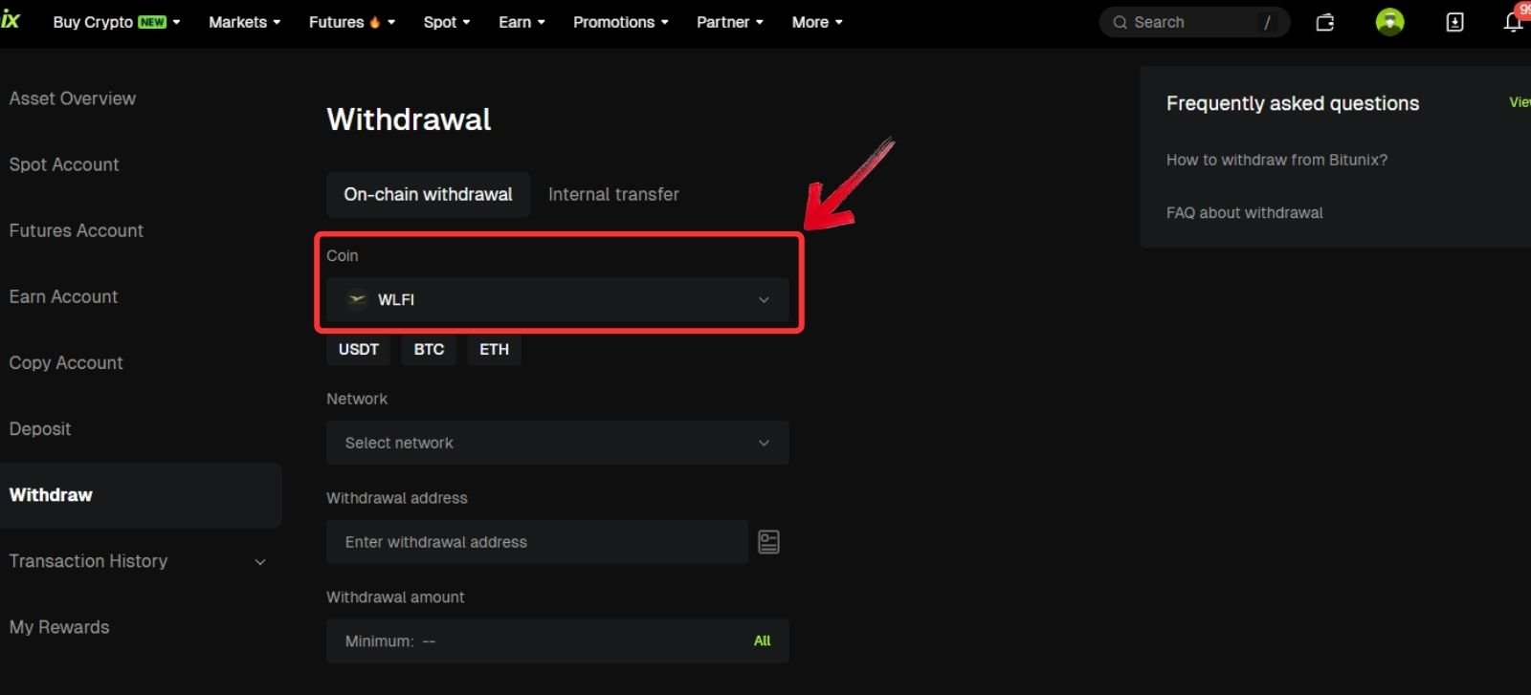Select Withdraw in sidebar
This screenshot has width=1531, height=695.
coord(141,495)
